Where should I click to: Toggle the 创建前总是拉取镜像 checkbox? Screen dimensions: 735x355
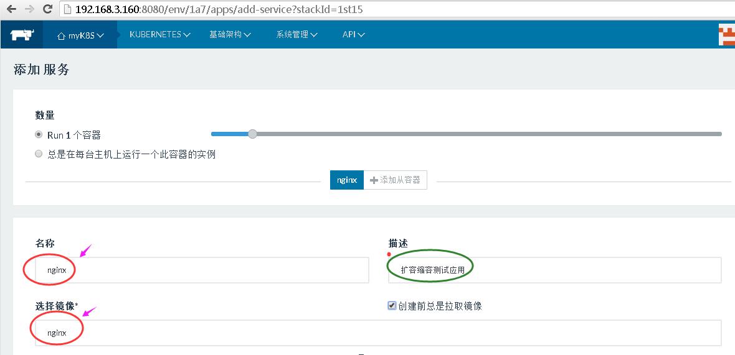click(392, 305)
